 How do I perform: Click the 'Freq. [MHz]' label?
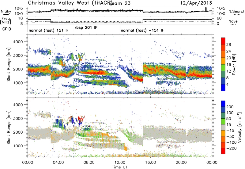[6, 20]
